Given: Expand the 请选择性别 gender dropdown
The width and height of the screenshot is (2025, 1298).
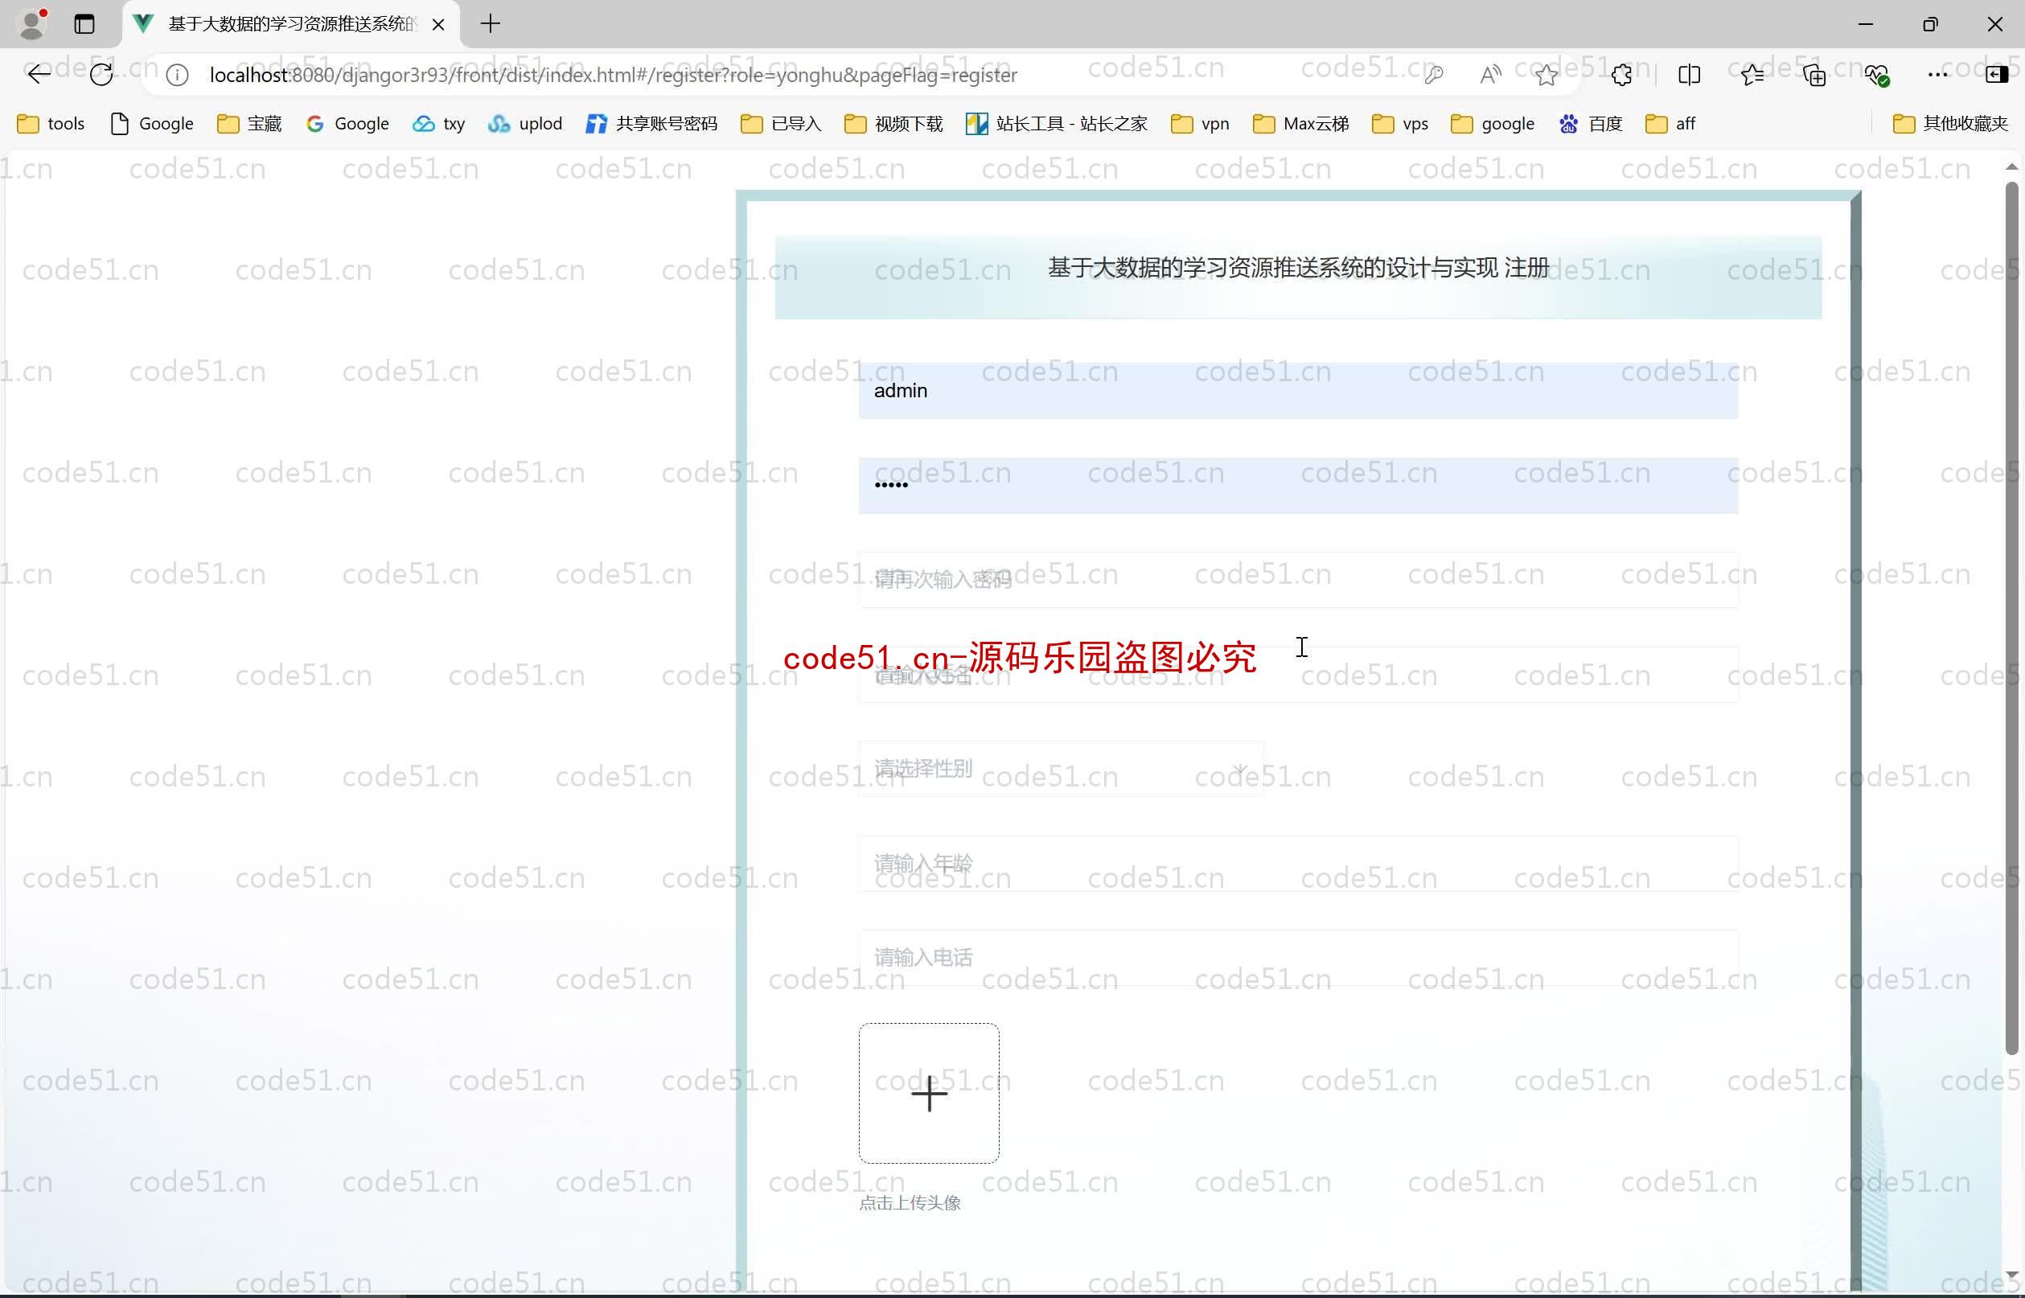Looking at the screenshot, I should pyautogui.click(x=1061, y=770).
